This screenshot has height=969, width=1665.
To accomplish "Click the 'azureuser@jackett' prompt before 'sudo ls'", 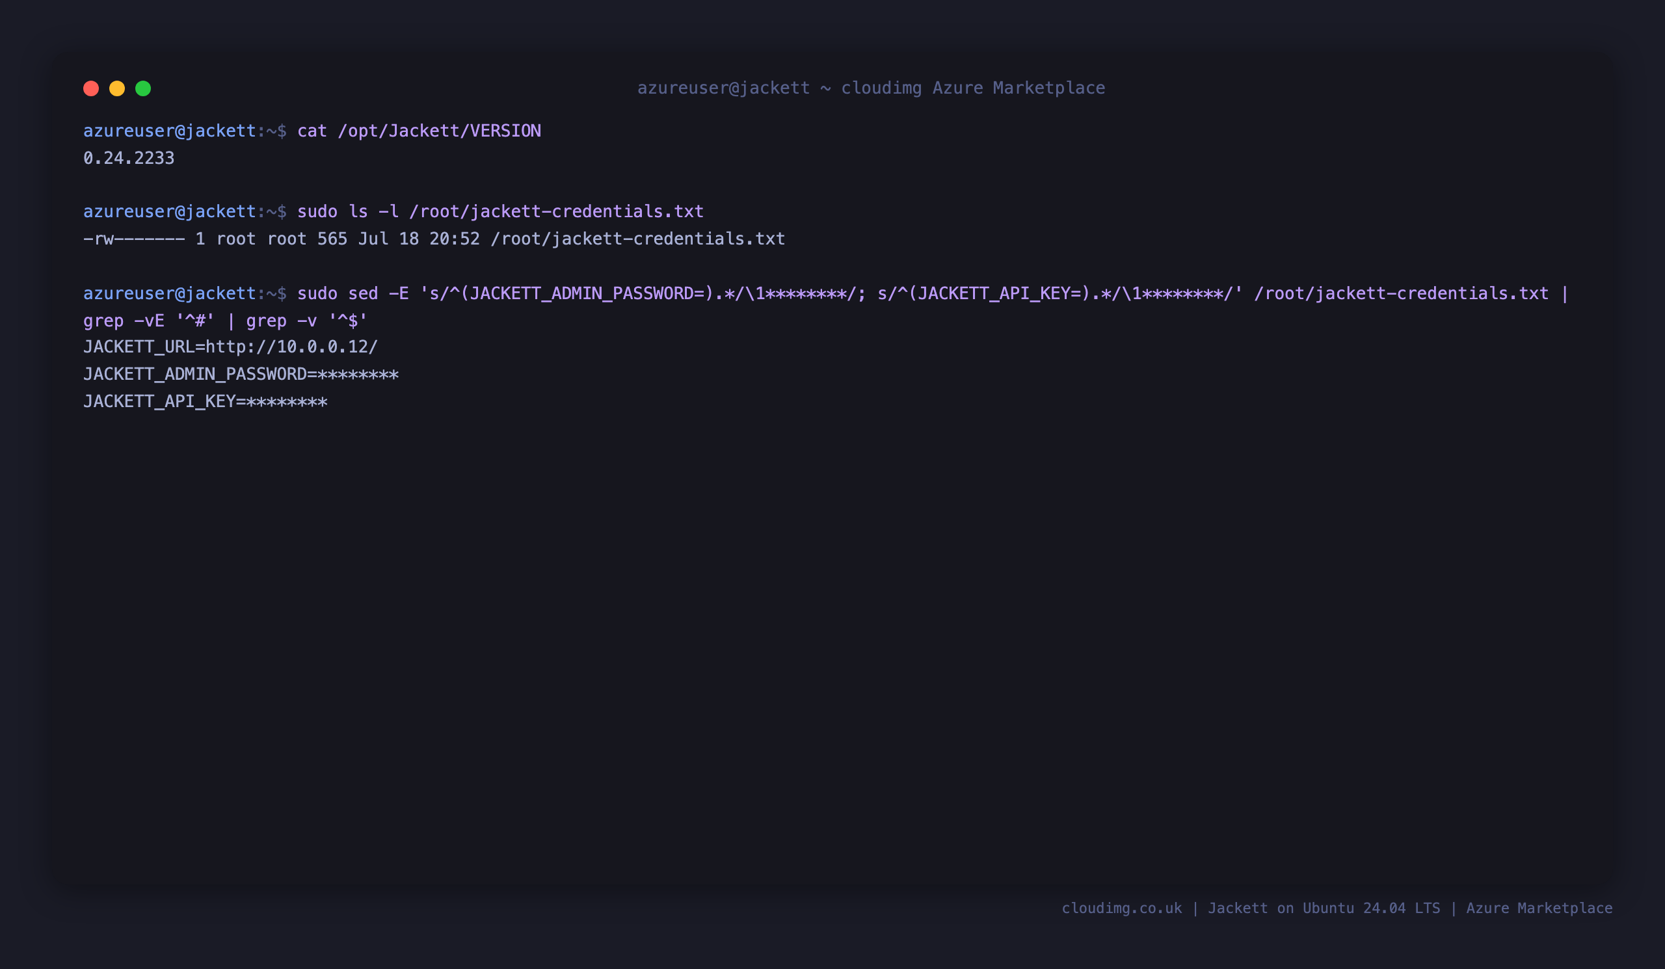I will pyautogui.click(x=170, y=211).
